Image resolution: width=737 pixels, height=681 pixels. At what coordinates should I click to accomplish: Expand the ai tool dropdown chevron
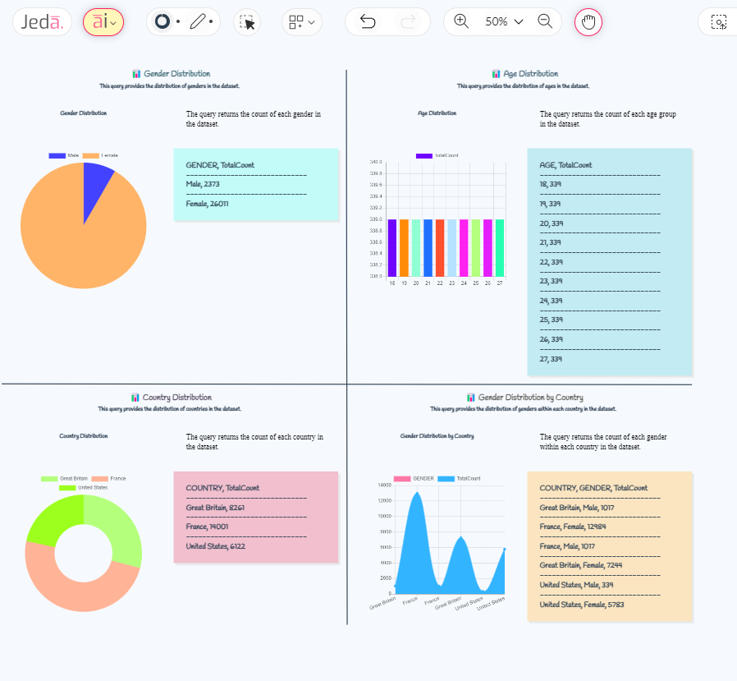click(x=114, y=22)
